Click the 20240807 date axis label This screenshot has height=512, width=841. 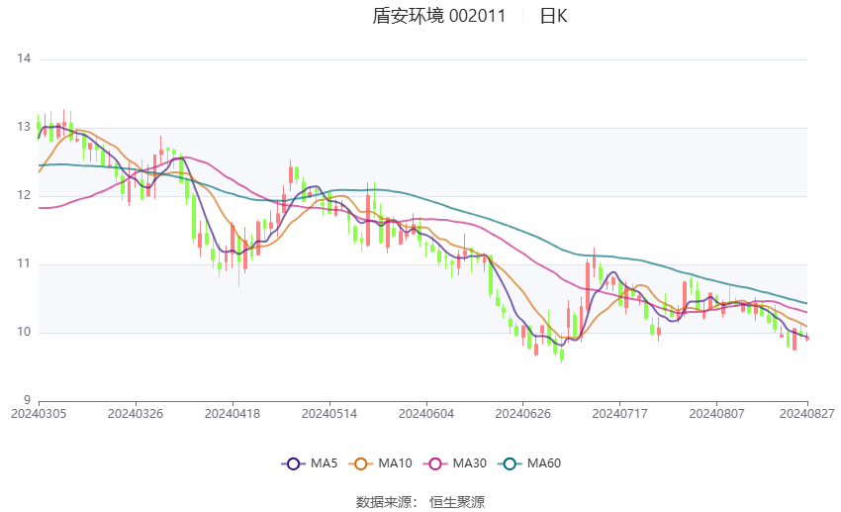(716, 414)
